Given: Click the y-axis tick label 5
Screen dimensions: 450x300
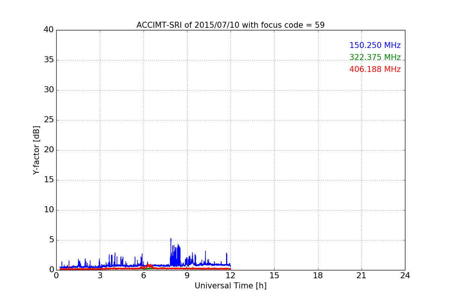Looking at the screenshot, I should tap(51, 240).
